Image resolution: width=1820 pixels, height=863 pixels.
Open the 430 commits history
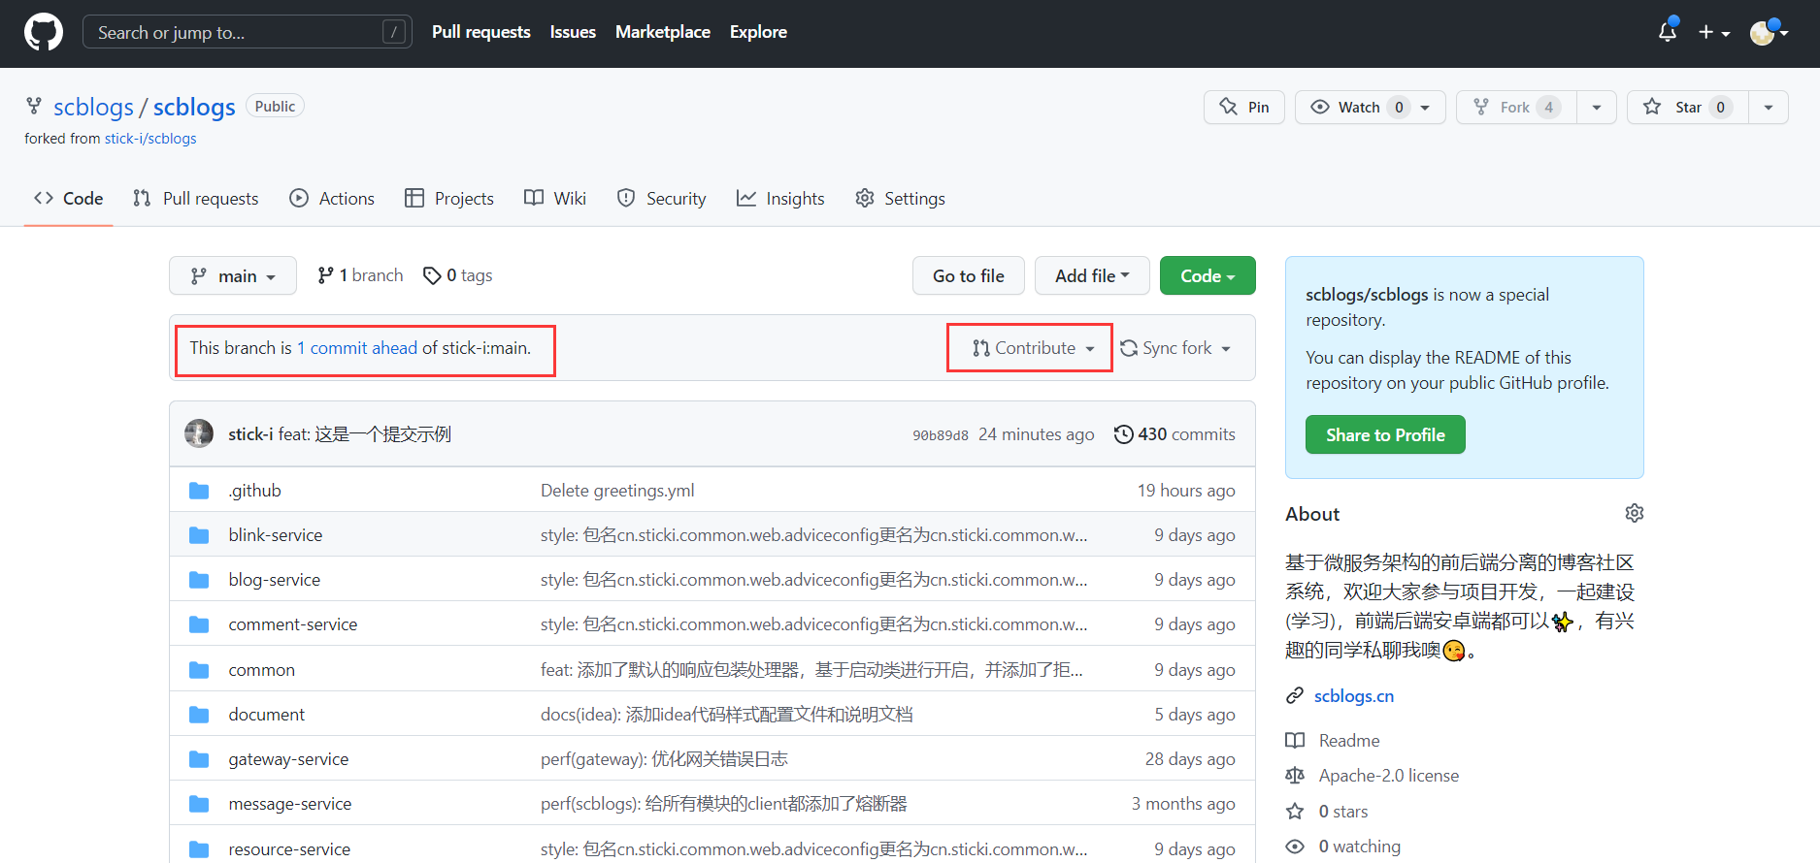(1175, 434)
